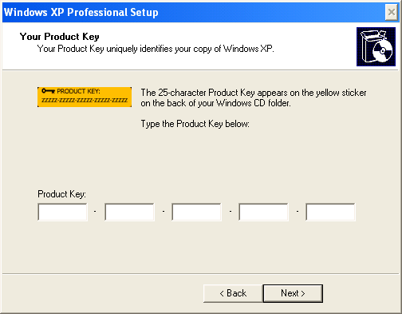This screenshot has width=402, height=314.
Task: Click the Product Key: label above the fields
Action: [x=61, y=194]
